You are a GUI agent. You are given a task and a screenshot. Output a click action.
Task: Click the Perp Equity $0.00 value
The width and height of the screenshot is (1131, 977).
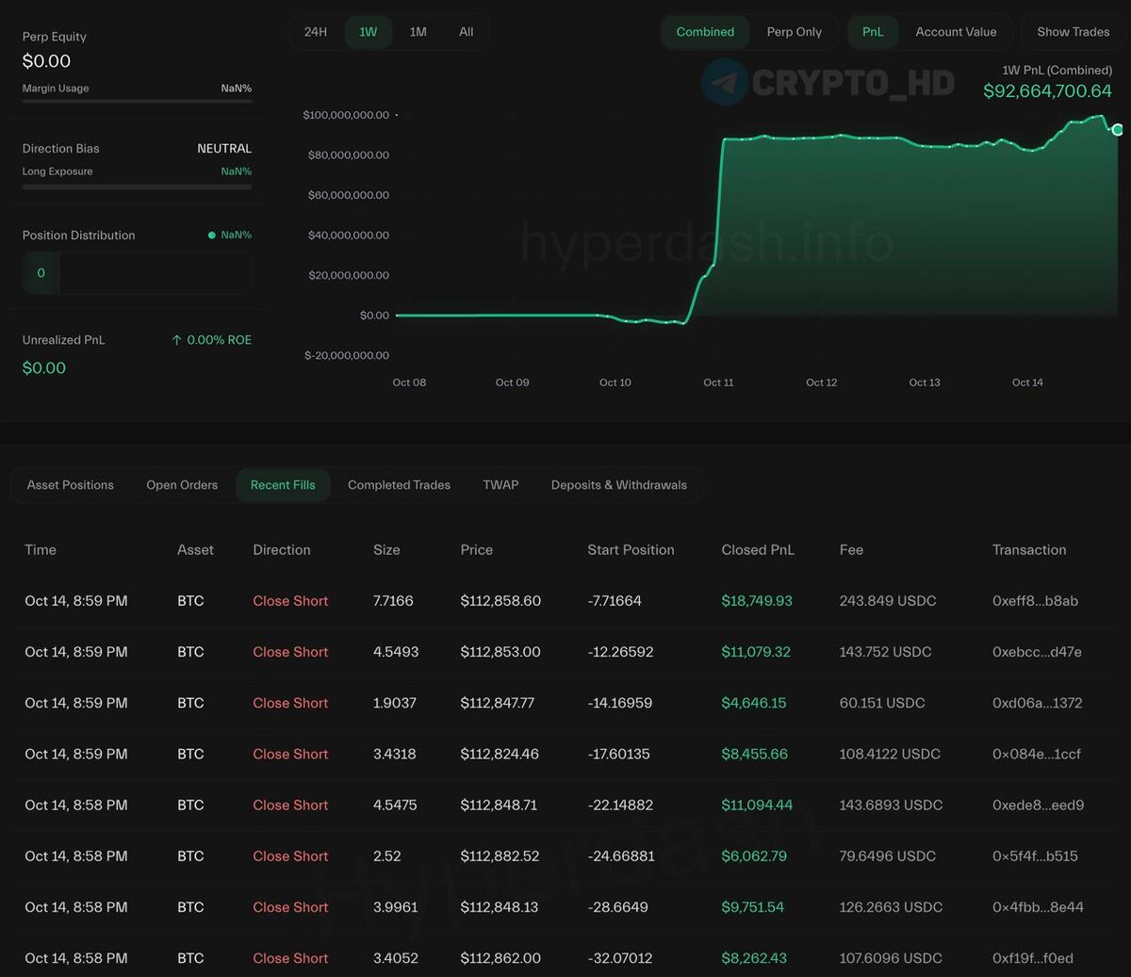coord(46,61)
